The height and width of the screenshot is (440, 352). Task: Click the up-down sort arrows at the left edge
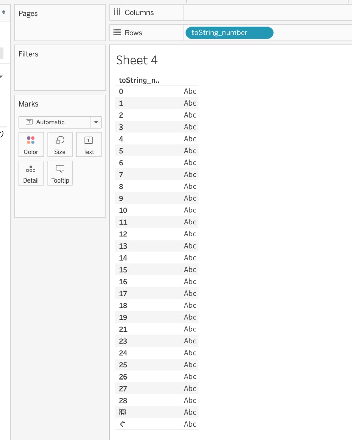(4, 12)
